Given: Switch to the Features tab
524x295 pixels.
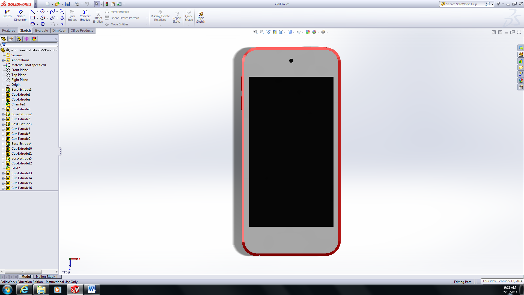Looking at the screenshot, I should coord(9,31).
